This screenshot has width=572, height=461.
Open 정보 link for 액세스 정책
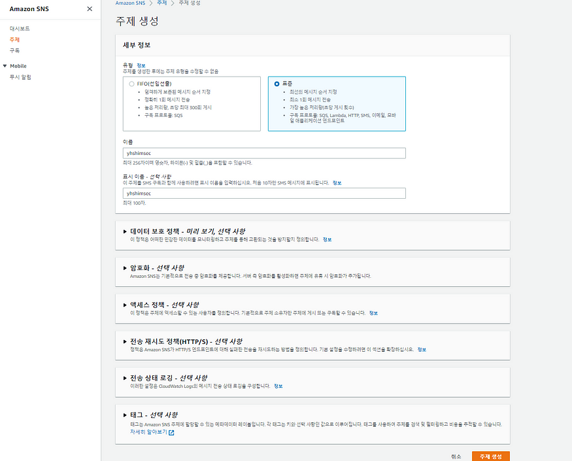373,313
